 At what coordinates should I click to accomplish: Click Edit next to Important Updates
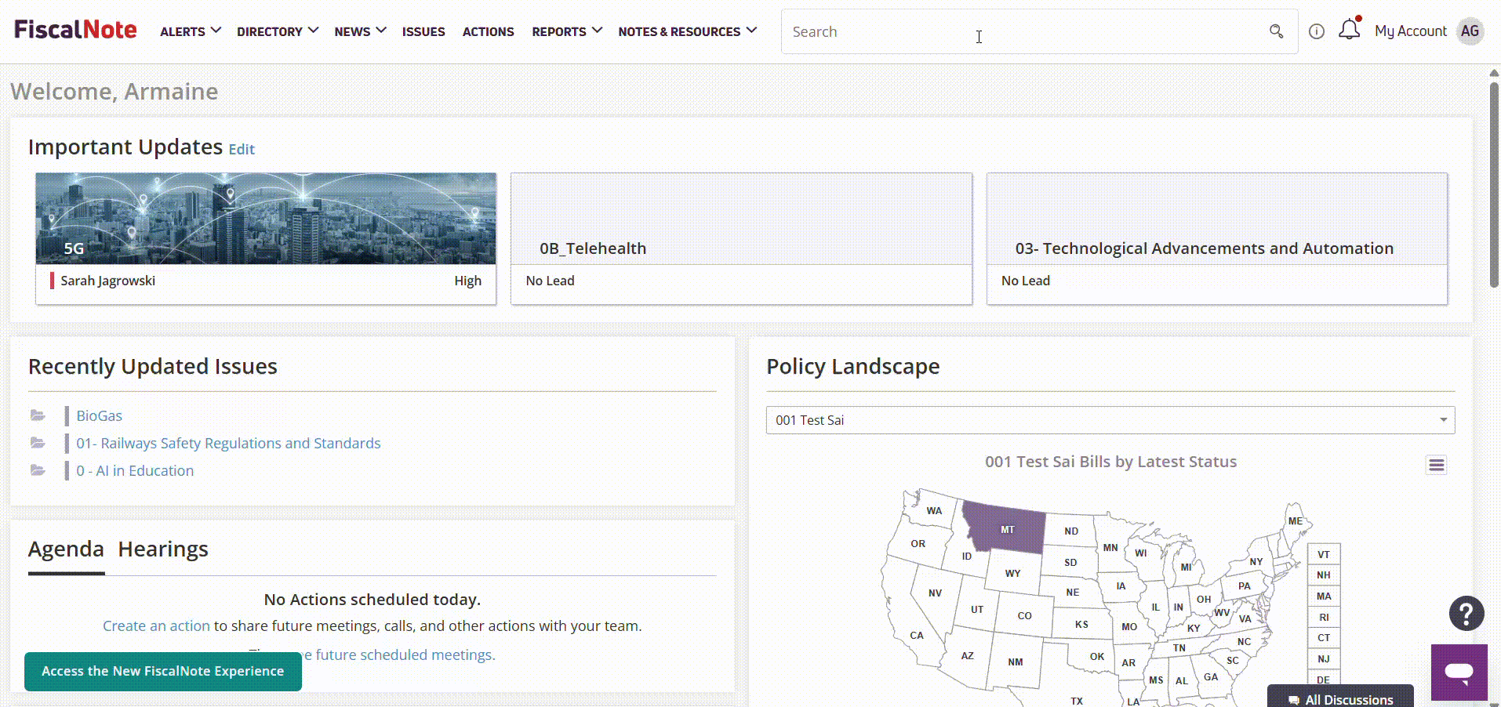[242, 149]
